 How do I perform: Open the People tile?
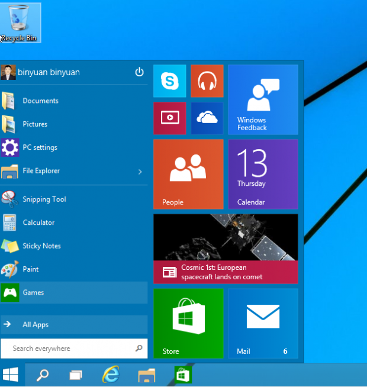[188, 174]
